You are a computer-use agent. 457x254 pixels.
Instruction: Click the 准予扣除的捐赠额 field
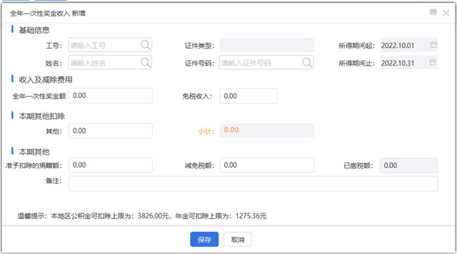point(110,165)
